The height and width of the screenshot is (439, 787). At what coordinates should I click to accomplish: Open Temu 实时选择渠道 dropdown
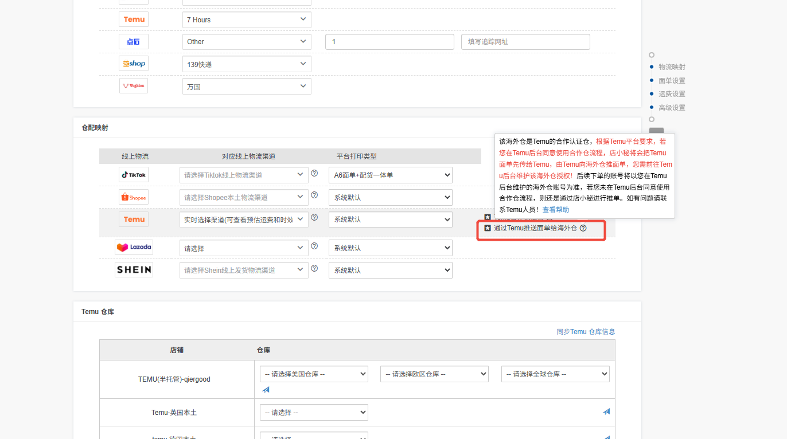(x=244, y=219)
